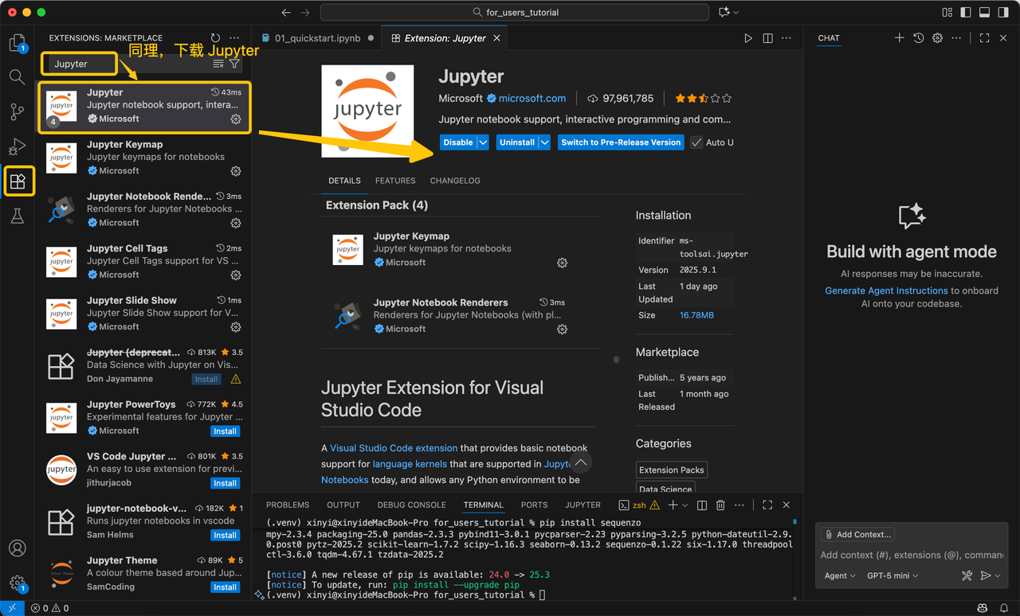
Task: Open the Generate Agent Instructions link
Action: click(x=886, y=290)
